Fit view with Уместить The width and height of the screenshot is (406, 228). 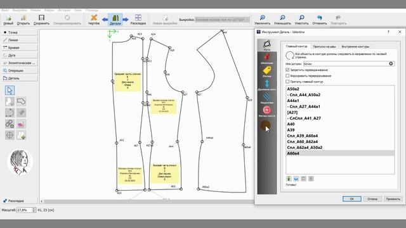301,20
